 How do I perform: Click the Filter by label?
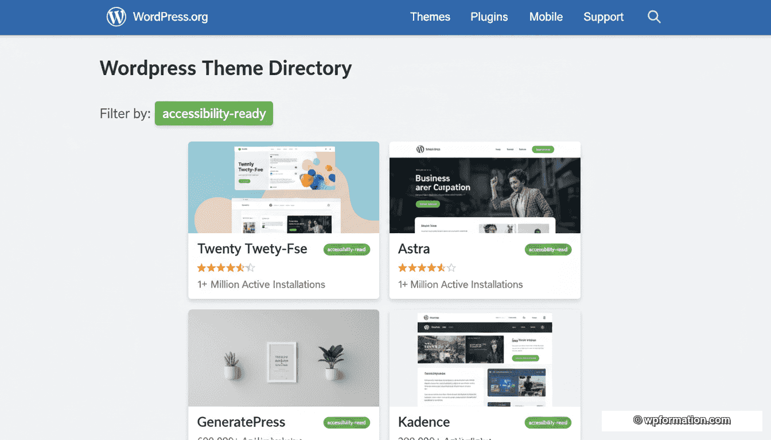click(125, 113)
